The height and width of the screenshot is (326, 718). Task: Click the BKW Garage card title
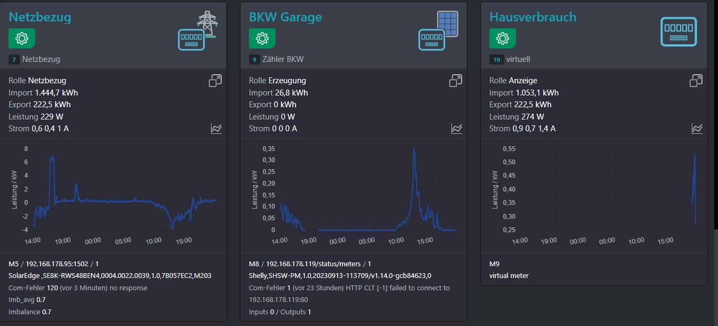point(285,17)
